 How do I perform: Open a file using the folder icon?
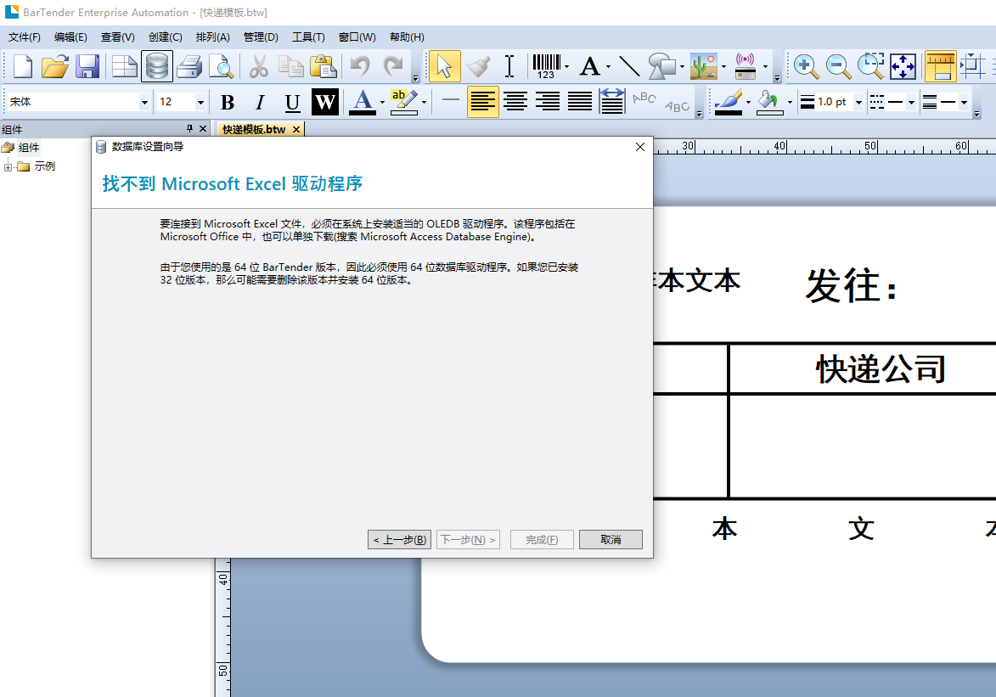tap(54, 66)
